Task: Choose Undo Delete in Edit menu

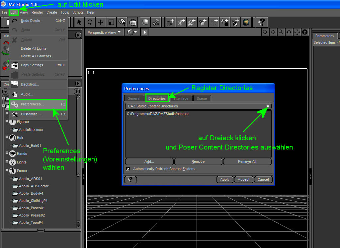Action: tap(39, 21)
